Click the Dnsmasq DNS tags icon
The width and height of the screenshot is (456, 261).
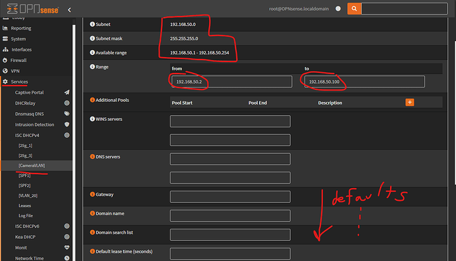pos(66,114)
